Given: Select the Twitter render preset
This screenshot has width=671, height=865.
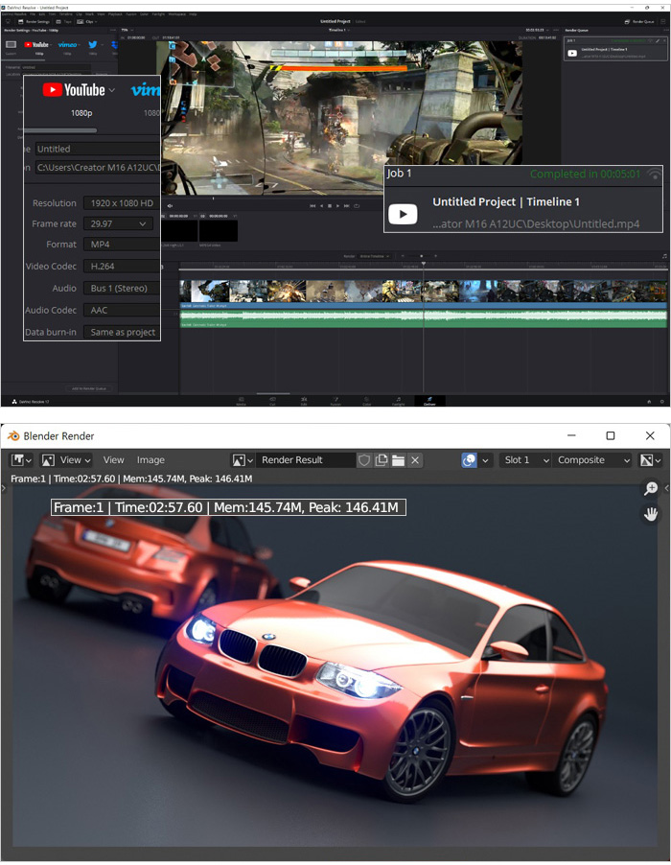Looking at the screenshot, I should (93, 46).
